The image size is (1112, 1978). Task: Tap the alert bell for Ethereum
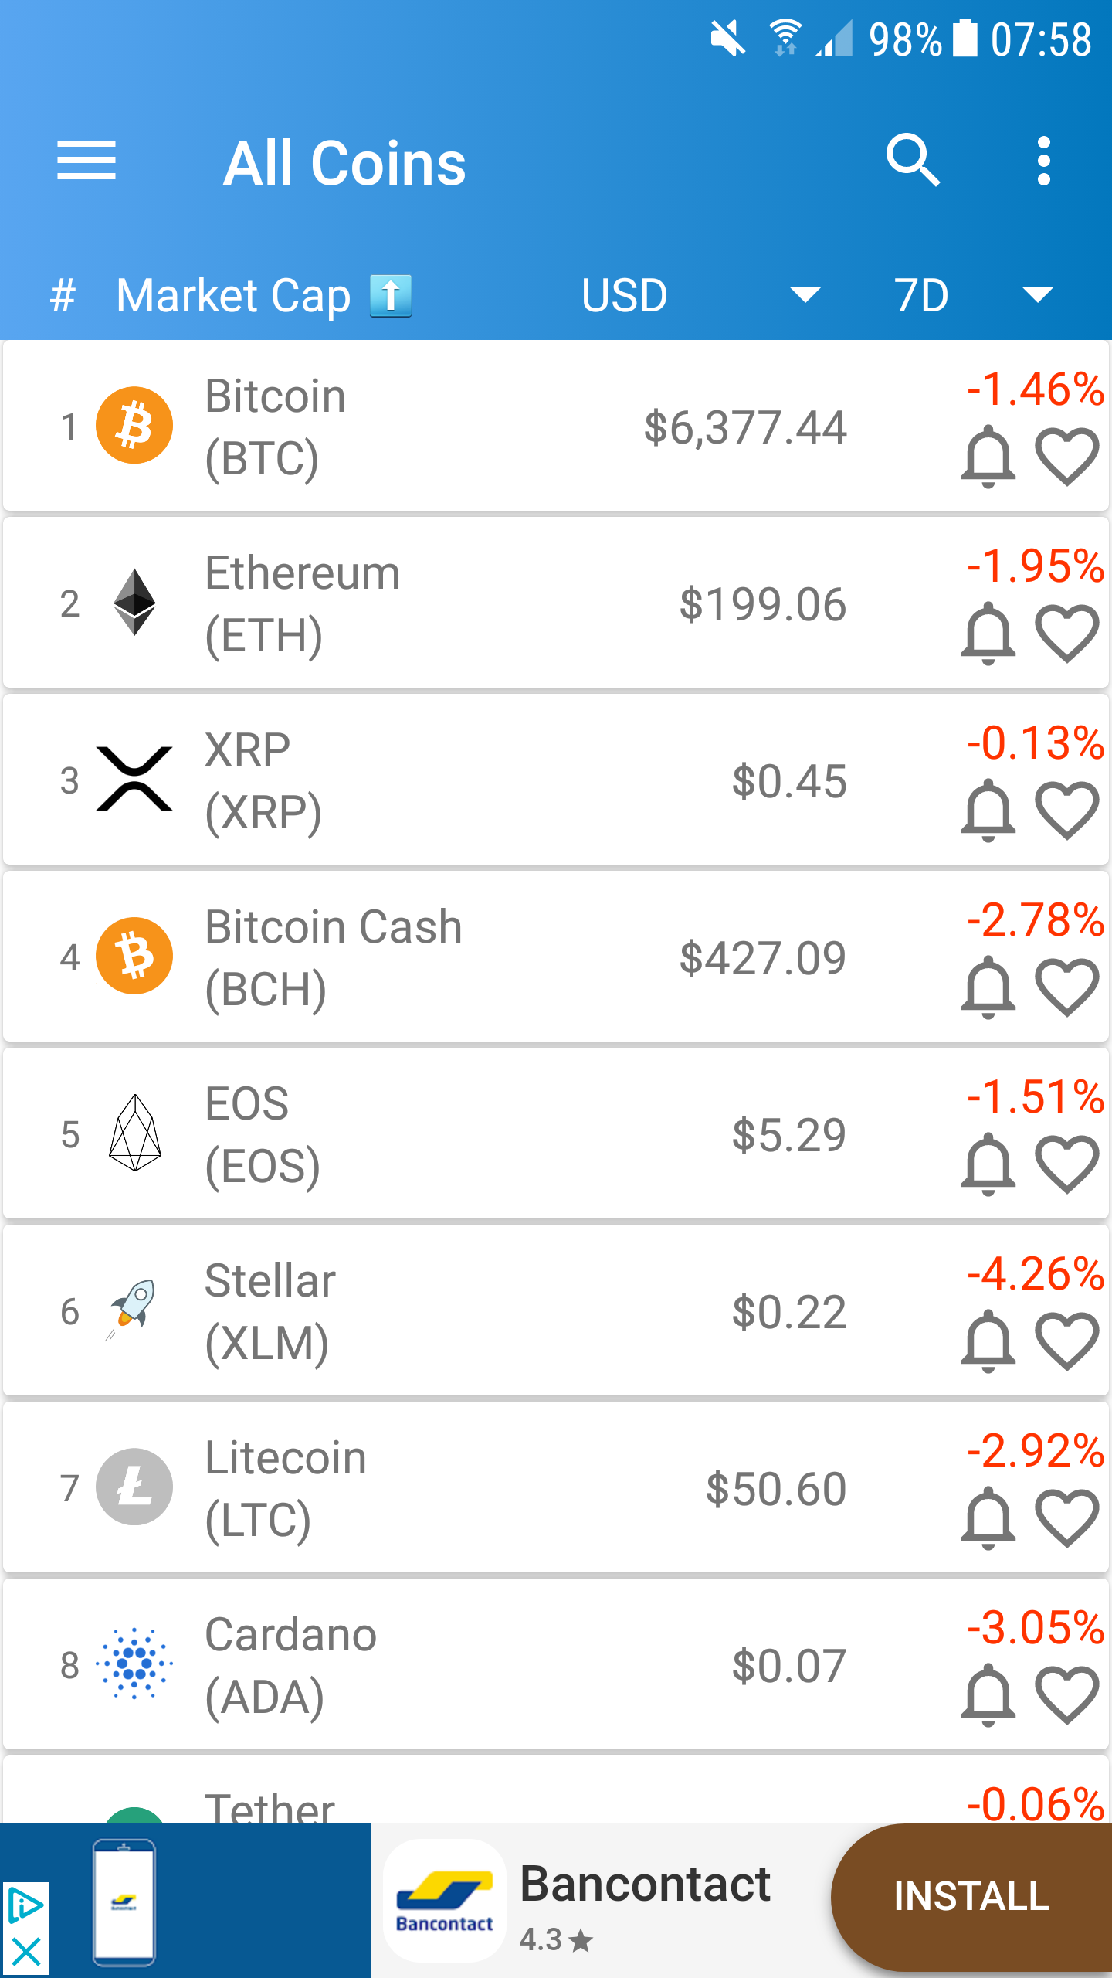[988, 634]
